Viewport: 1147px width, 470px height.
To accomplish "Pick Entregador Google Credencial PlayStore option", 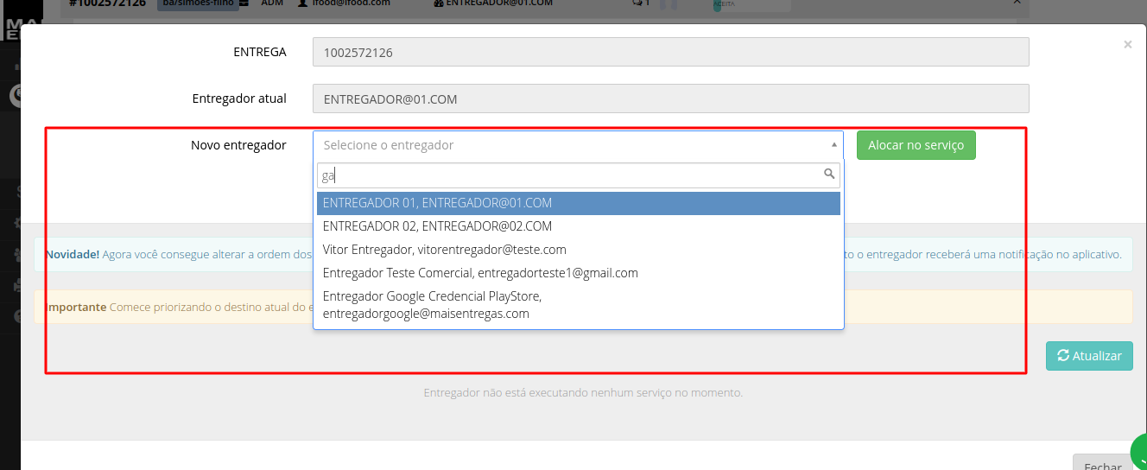I will click(578, 305).
